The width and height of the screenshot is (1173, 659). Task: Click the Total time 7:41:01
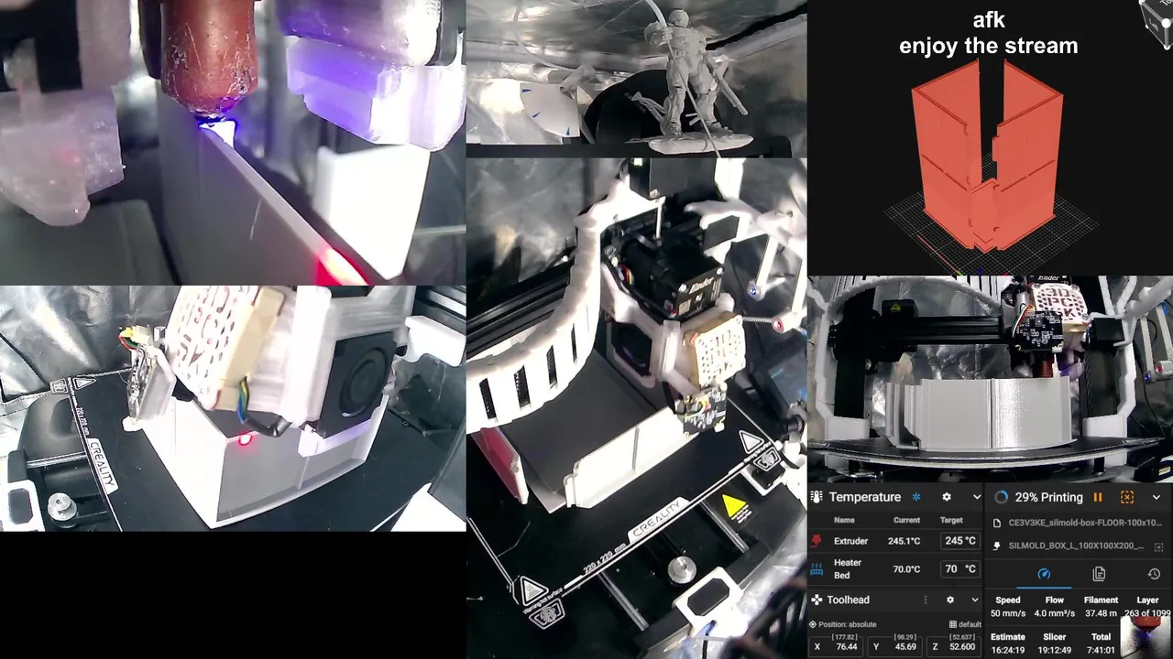click(x=1101, y=650)
